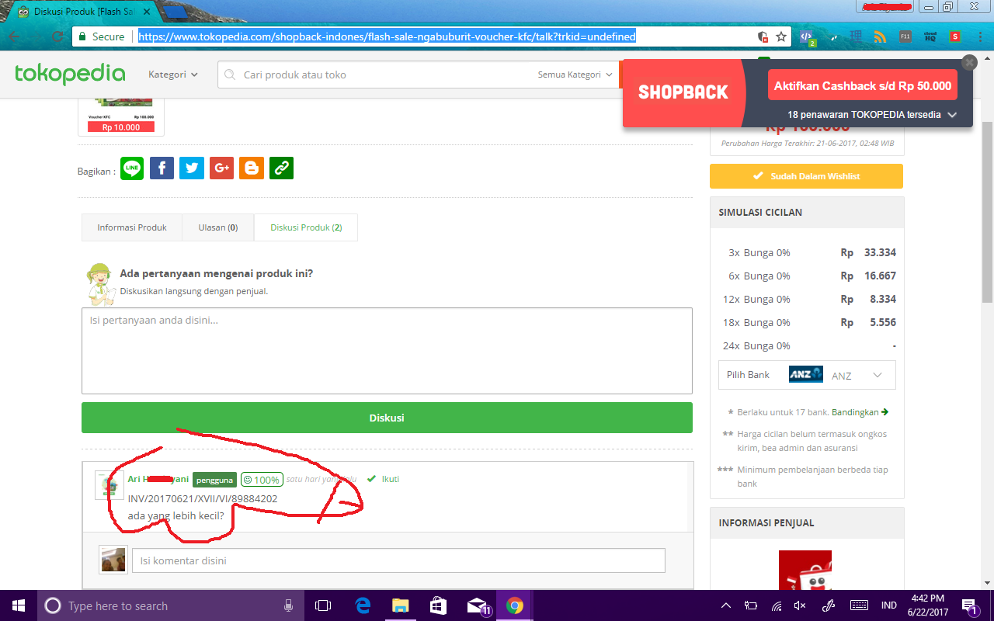Click the Cari produk atau toko search box
Screen dimensions: 994x621
377,75
